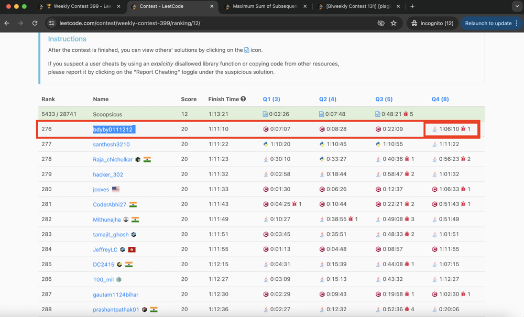Open the Q4 (8) problem link
This screenshot has width=524, height=317.
click(x=440, y=99)
